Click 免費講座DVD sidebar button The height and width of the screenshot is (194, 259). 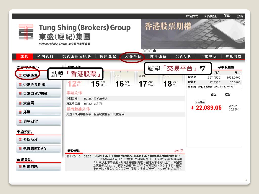39,149
